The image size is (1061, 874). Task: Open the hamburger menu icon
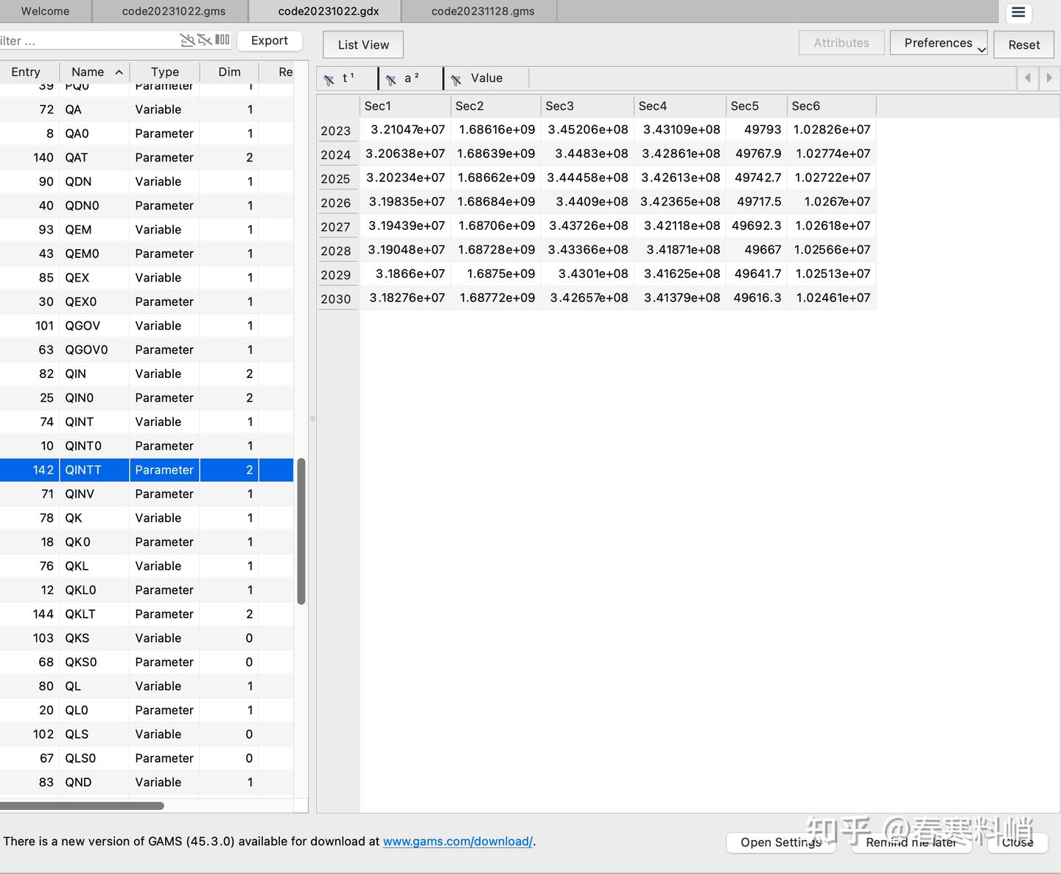pos(1018,12)
